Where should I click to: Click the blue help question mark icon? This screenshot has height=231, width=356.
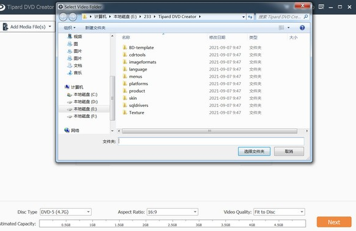tap(302, 28)
